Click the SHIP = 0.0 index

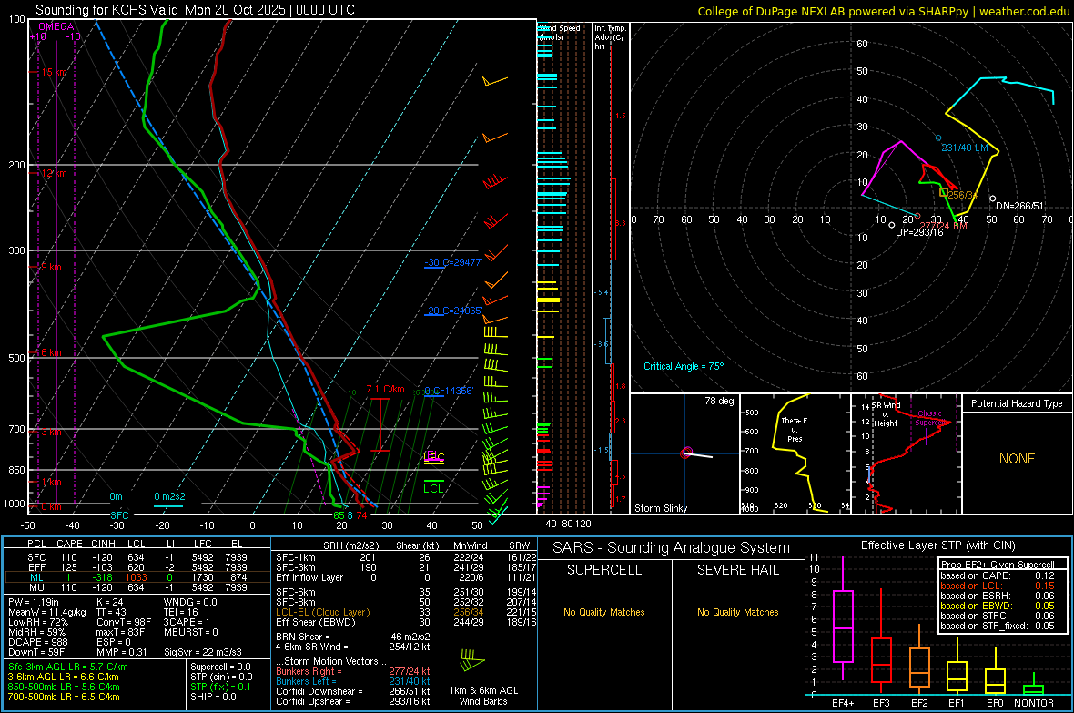pos(213,697)
